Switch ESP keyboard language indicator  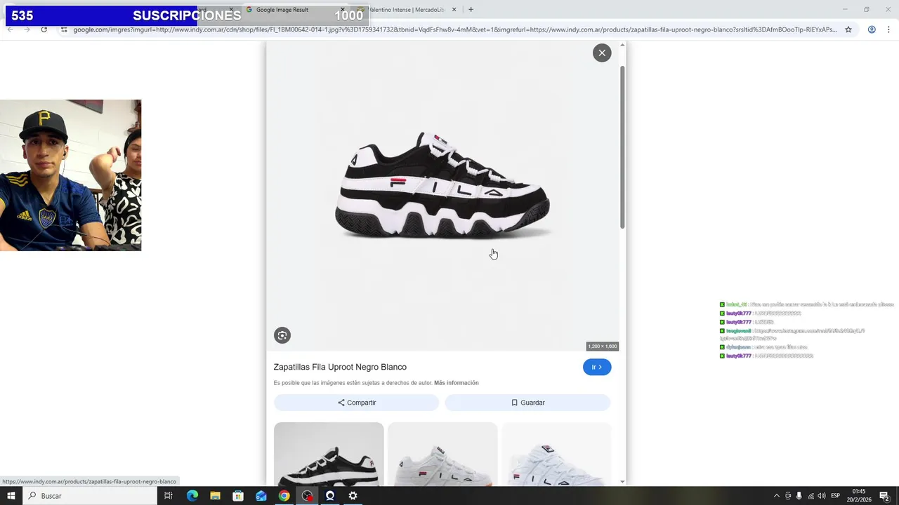click(x=836, y=496)
